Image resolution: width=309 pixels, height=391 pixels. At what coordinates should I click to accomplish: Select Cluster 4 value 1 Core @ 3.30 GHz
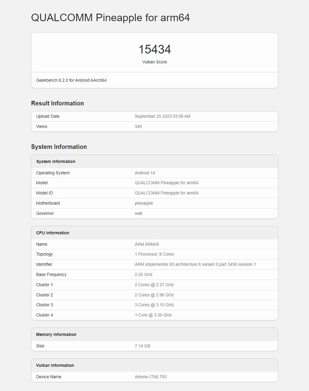(153, 315)
